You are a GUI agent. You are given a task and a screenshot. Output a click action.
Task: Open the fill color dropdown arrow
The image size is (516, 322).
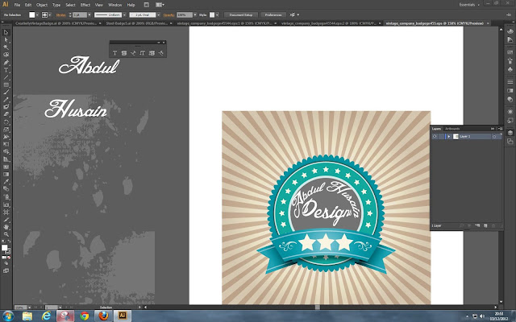click(x=37, y=14)
